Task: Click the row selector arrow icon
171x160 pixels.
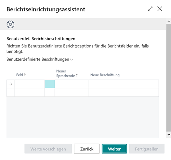Action: [11, 84]
